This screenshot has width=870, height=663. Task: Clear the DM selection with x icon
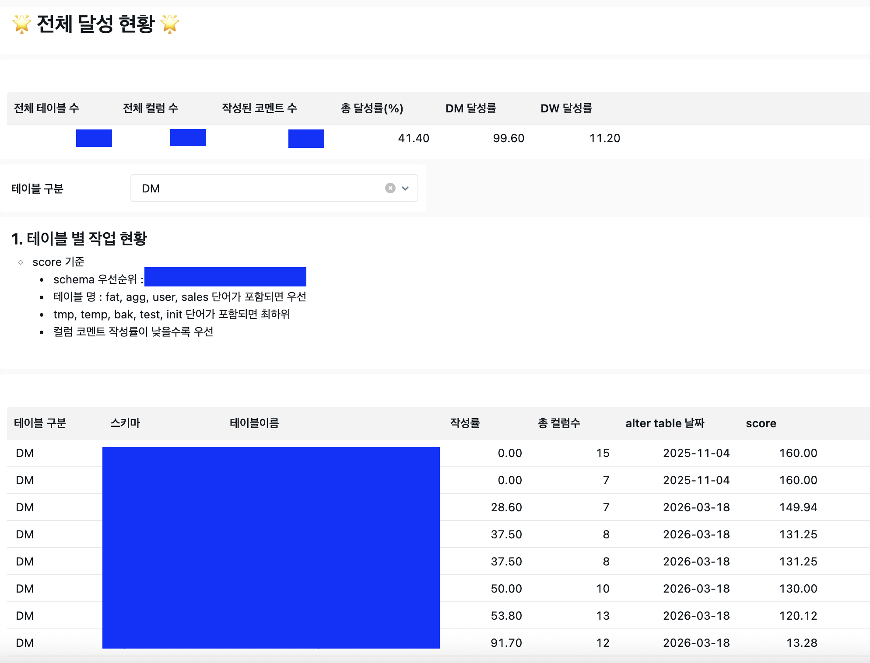[390, 188]
